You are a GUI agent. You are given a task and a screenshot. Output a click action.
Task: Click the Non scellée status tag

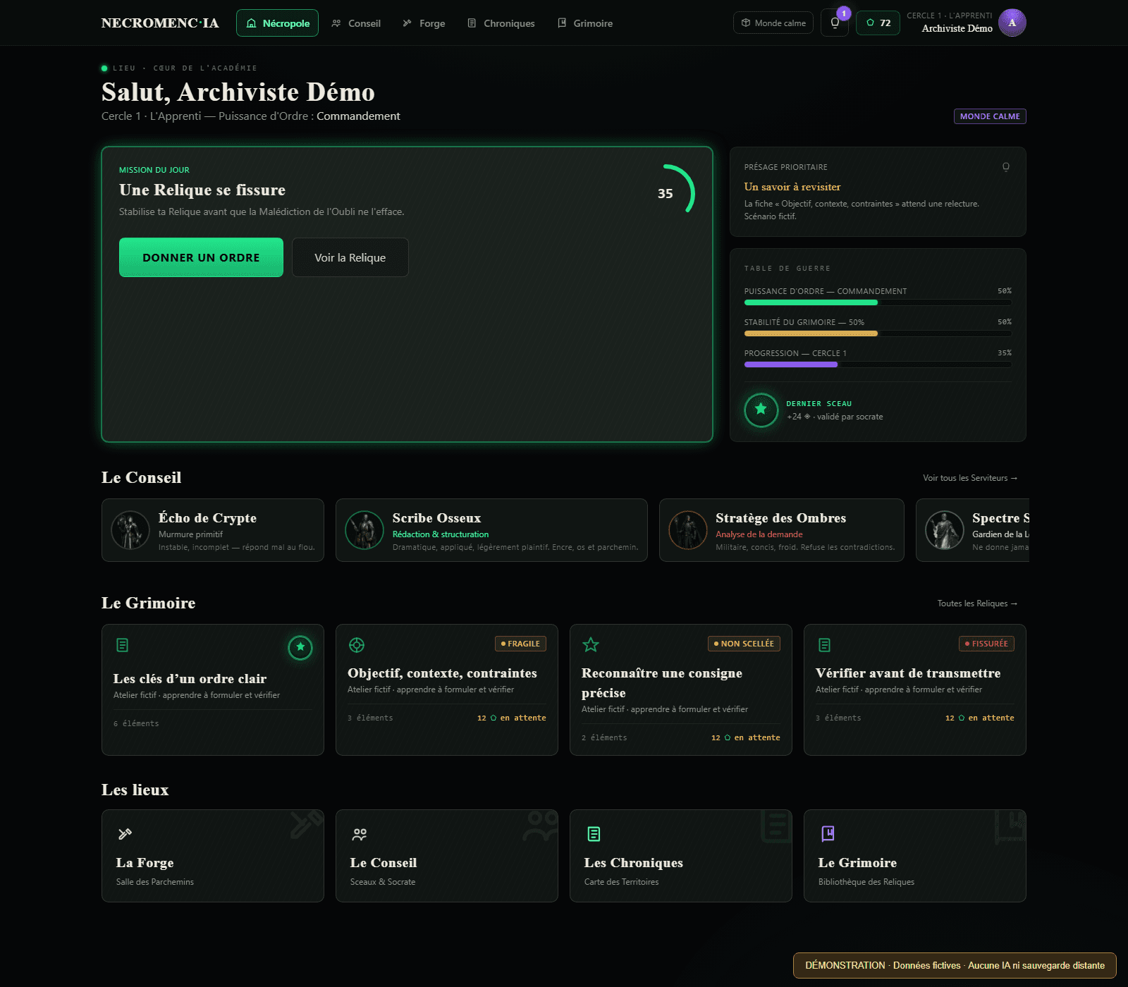point(744,644)
